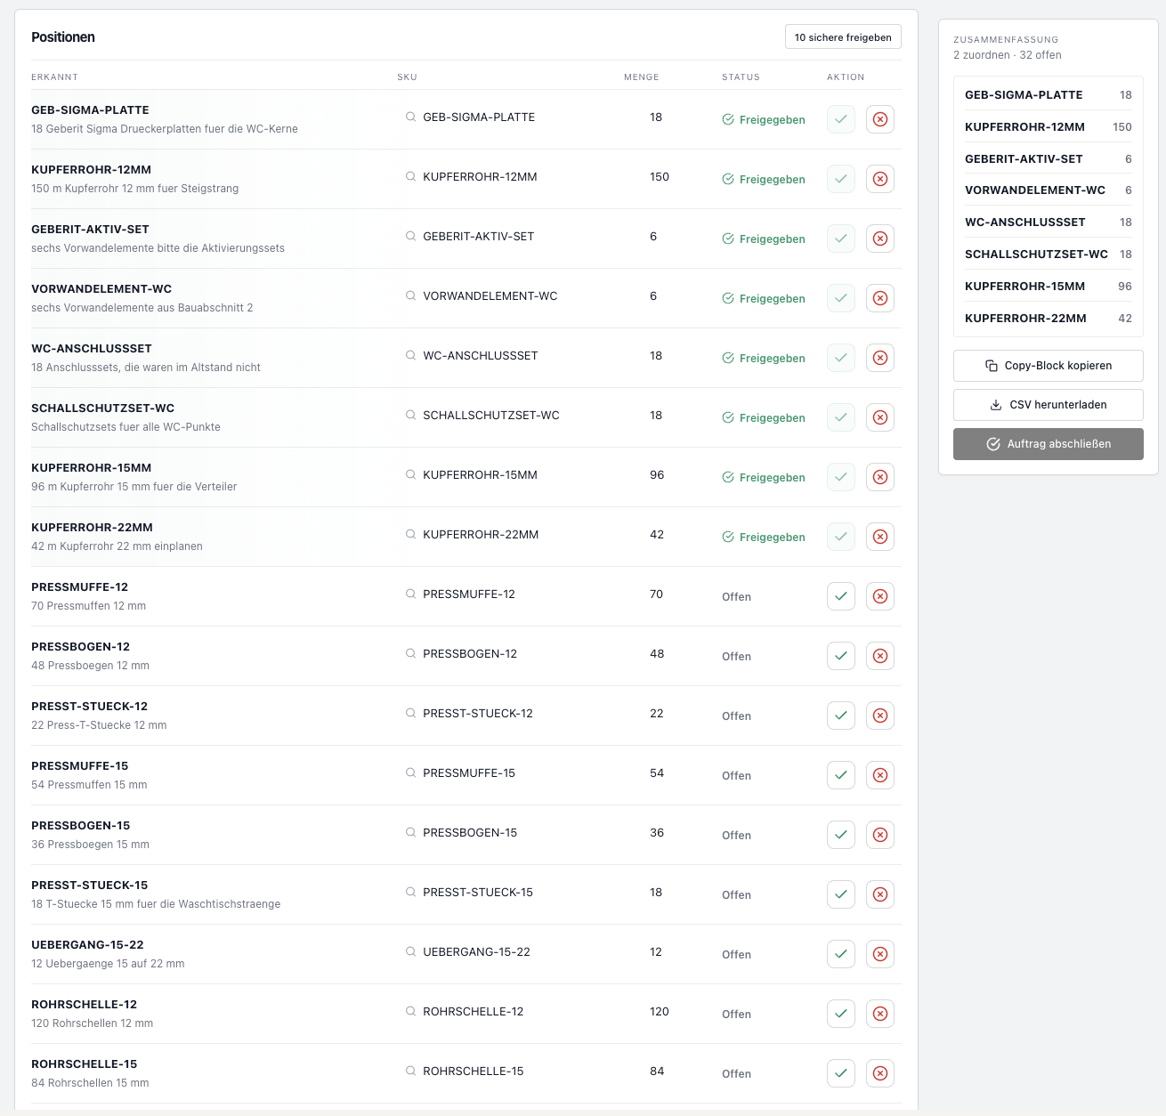Click search icon beside KUPFERROHR-12MM SKU

pos(410,176)
